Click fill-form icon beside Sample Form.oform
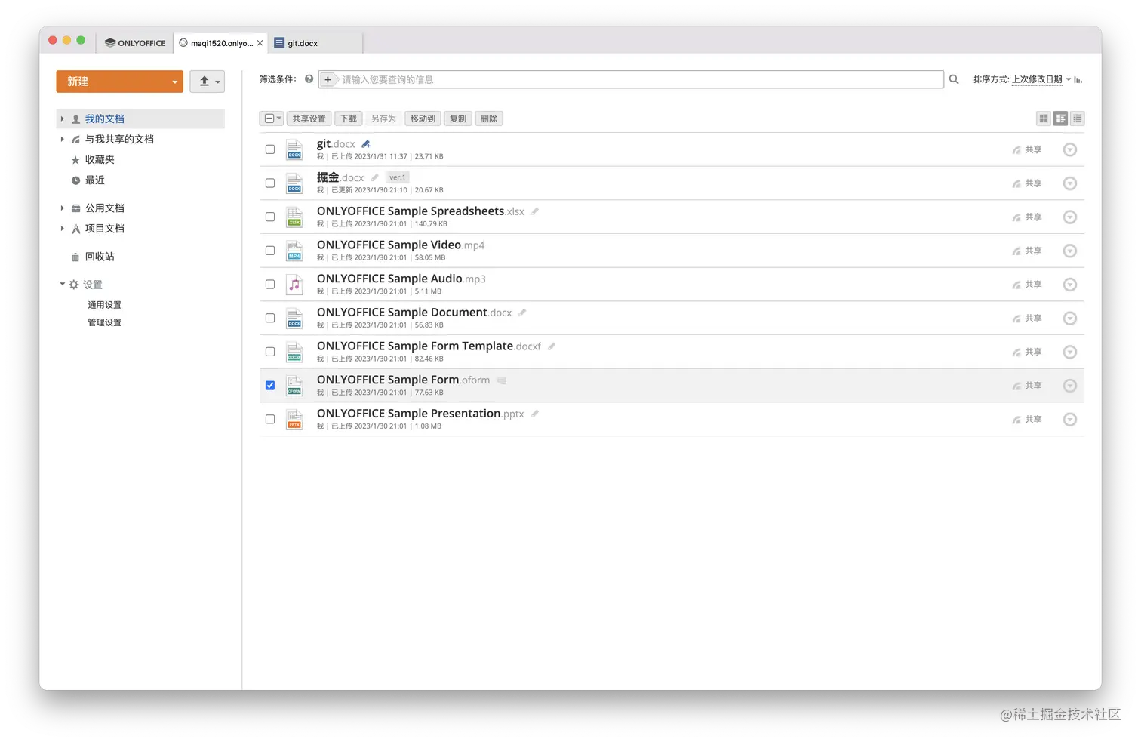The width and height of the screenshot is (1141, 742). (x=502, y=380)
